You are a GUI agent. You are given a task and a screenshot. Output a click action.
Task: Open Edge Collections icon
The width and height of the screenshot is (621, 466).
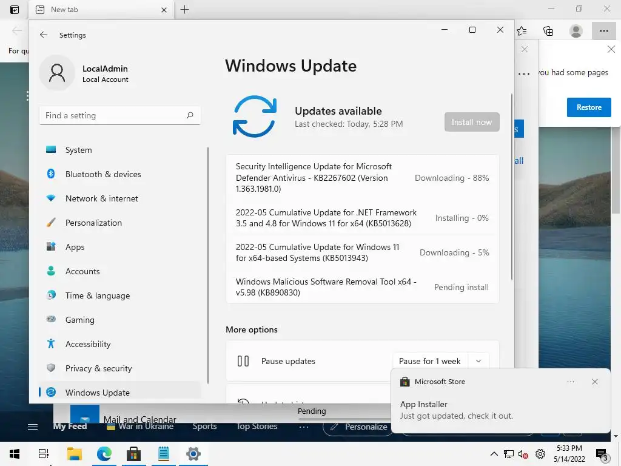548,31
